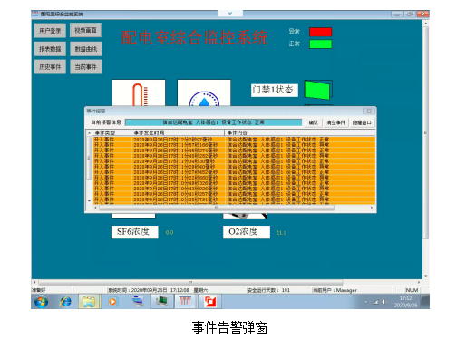Click the volume speaker tray icon
Viewport: 466px width, 340px height.
(x=384, y=302)
